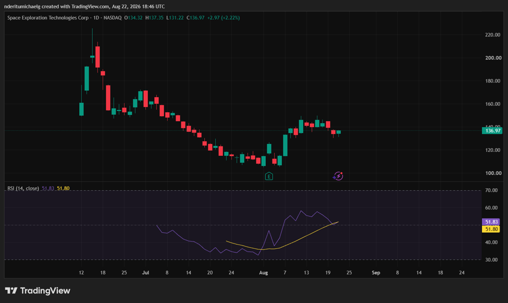This screenshot has height=303, width=508.
Task: Click the header text with Aug 22, 2026 timestamp
Action: pyautogui.click(x=84, y=6)
